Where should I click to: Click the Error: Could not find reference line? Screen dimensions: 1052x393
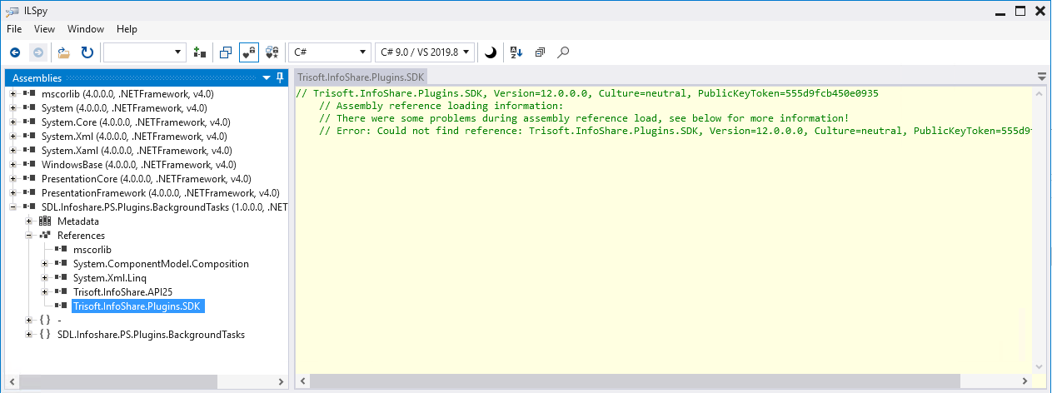(x=676, y=131)
